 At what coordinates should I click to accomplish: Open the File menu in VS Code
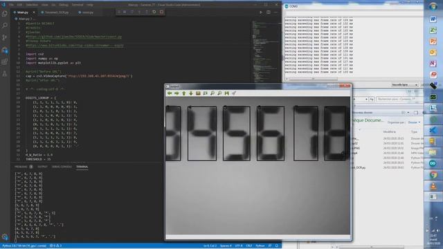click(11, 5)
